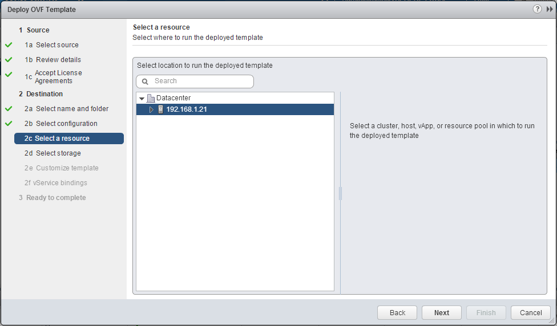Click green checkmark beside Accept License Agreements

point(9,75)
